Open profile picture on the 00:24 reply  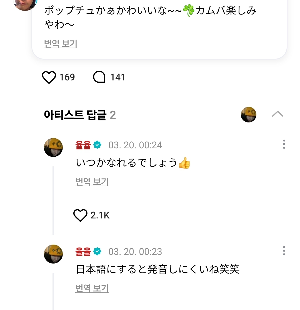pos(53,147)
